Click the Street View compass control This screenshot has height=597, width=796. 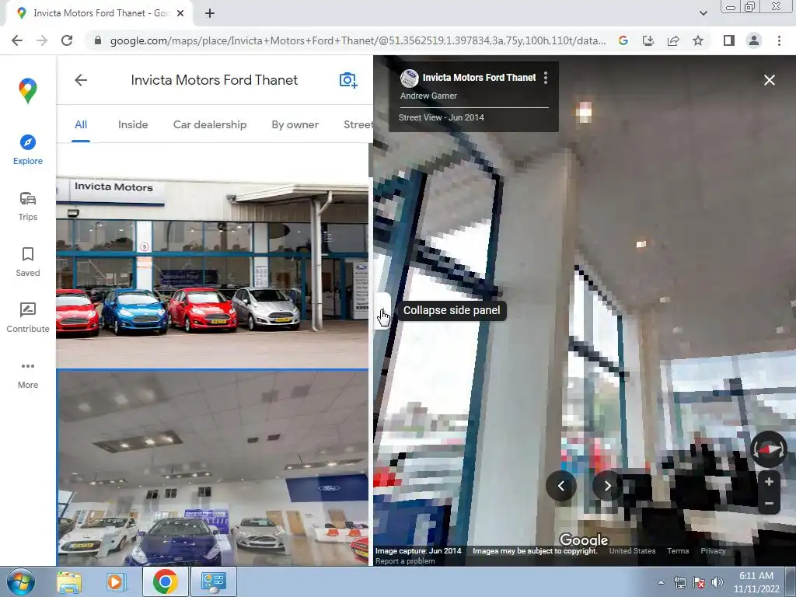click(x=769, y=450)
